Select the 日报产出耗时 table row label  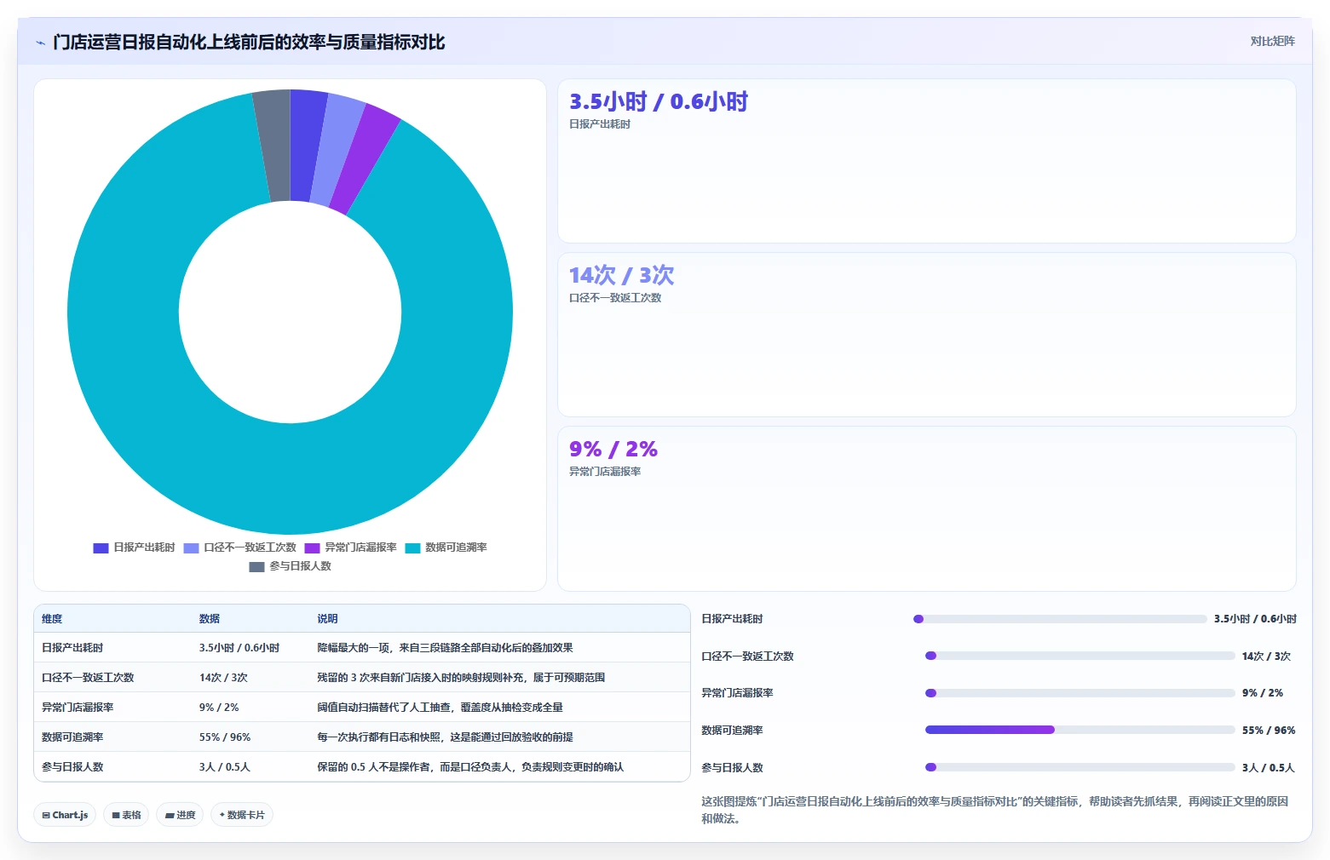tap(72, 648)
